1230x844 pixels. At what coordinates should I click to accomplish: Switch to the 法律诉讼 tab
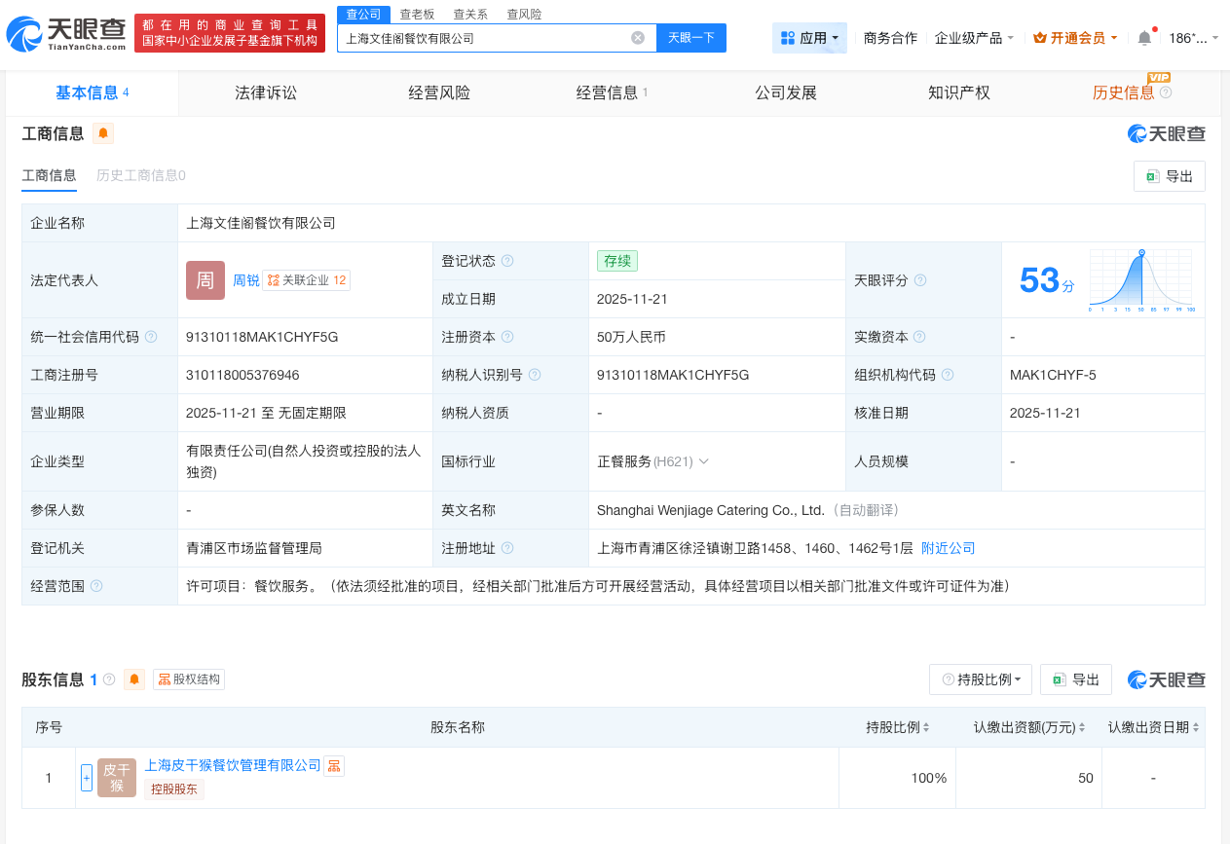pyautogui.click(x=265, y=92)
